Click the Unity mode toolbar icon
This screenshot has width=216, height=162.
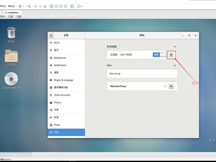65,6
